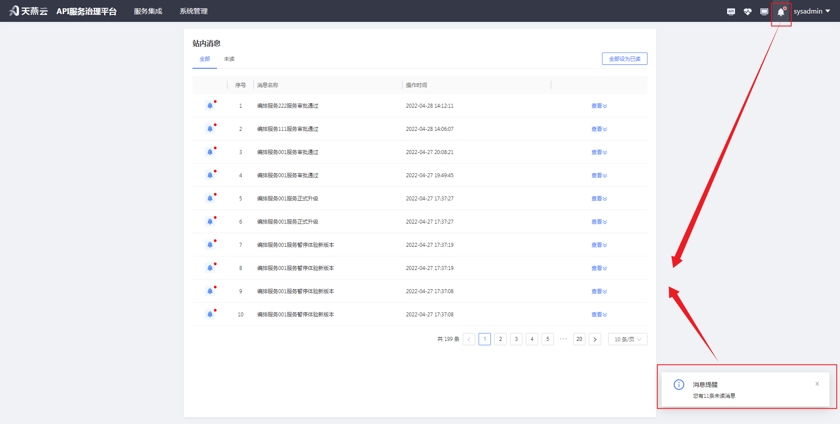840x424 pixels.
Task: Click the bell icon on message row 10
Action: tap(210, 314)
